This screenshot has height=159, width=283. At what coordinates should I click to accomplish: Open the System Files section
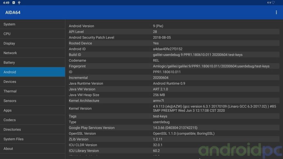click(32, 139)
